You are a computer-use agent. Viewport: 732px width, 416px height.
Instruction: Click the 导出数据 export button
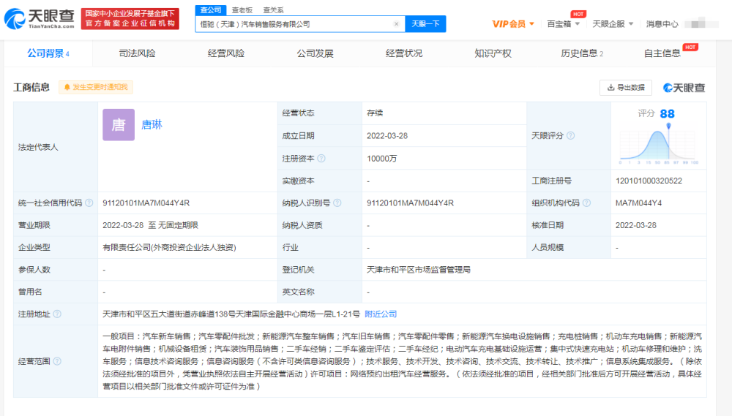click(626, 88)
